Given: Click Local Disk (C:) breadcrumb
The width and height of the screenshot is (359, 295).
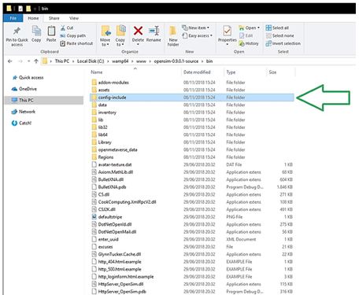Looking at the screenshot, I should (91, 61).
